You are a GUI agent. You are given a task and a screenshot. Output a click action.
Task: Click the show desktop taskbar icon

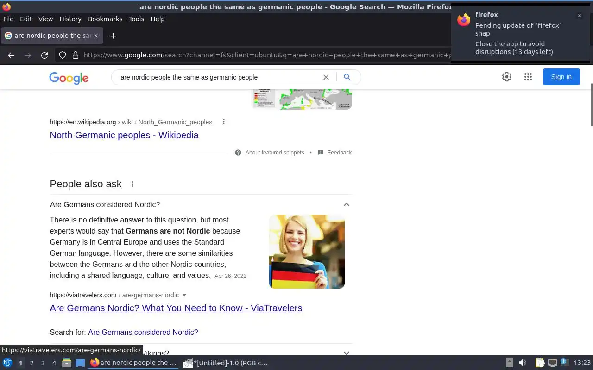click(x=81, y=363)
